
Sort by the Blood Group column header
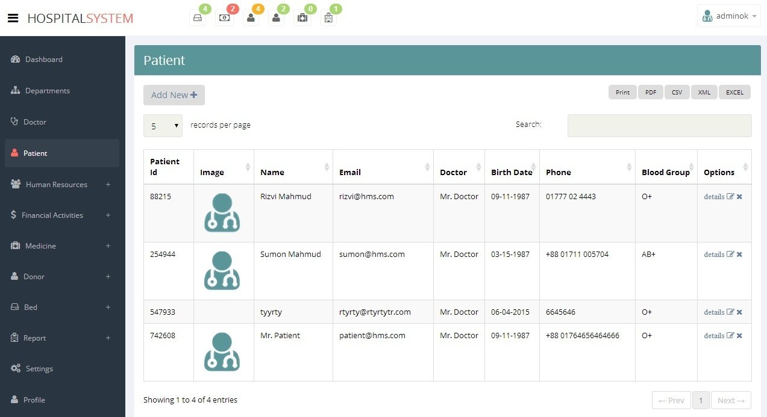click(666, 167)
